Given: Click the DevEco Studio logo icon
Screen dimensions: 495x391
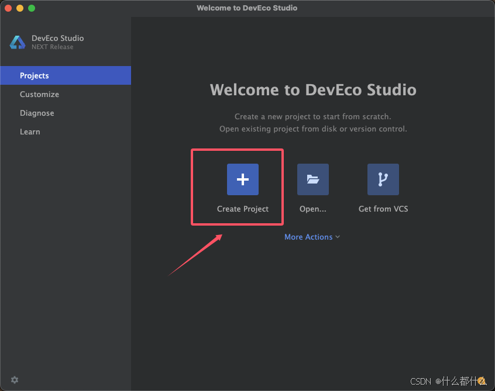Looking at the screenshot, I should pos(18,42).
